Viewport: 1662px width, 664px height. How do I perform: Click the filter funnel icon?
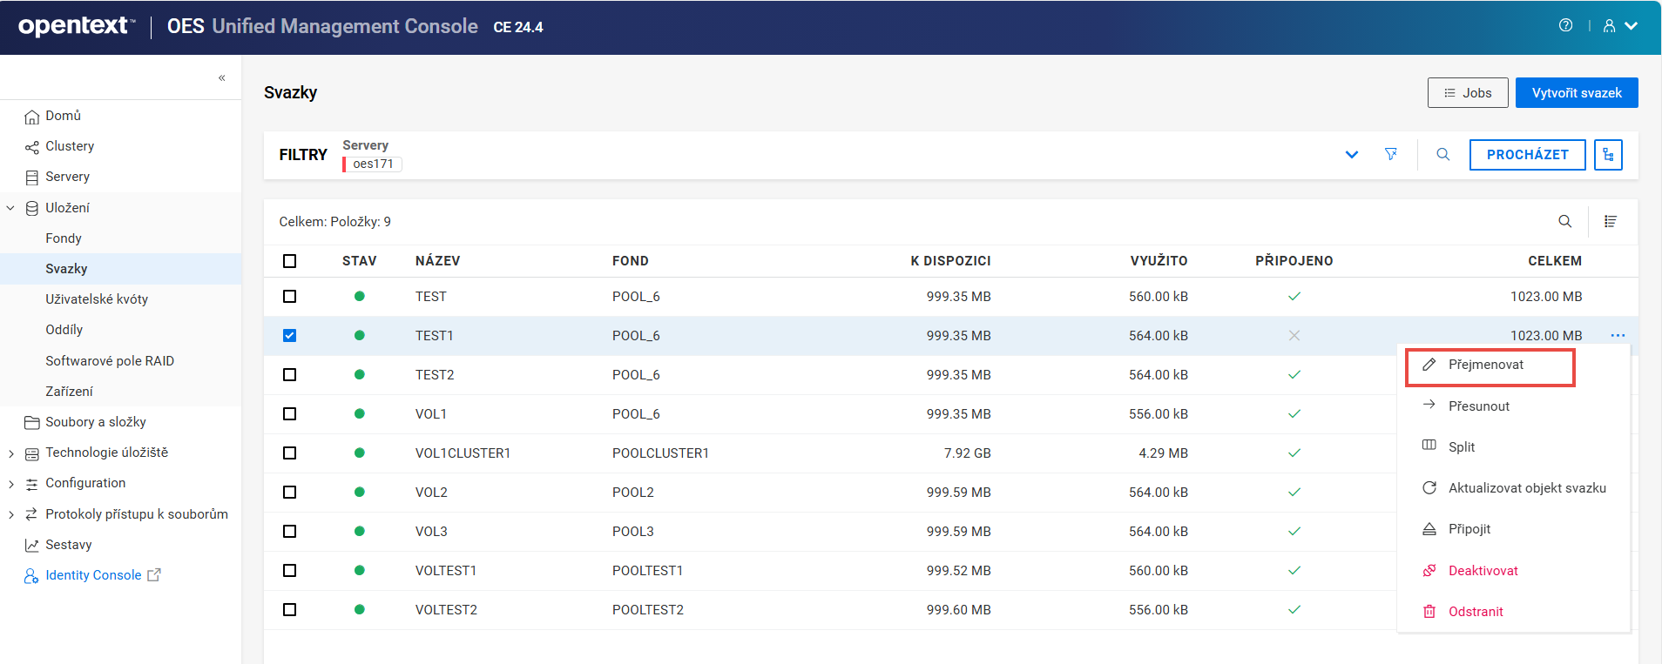[x=1391, y=154]
